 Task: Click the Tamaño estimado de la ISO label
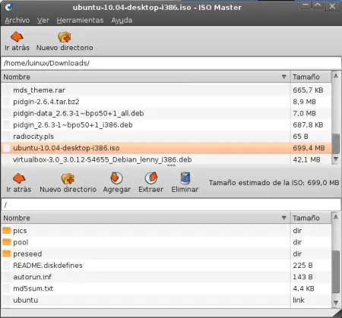point(274,183)
